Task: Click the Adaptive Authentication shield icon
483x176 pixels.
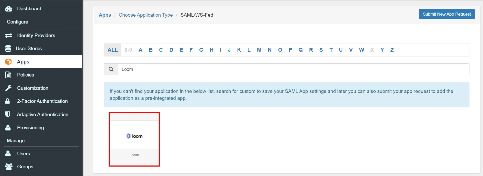Action: 8,114
